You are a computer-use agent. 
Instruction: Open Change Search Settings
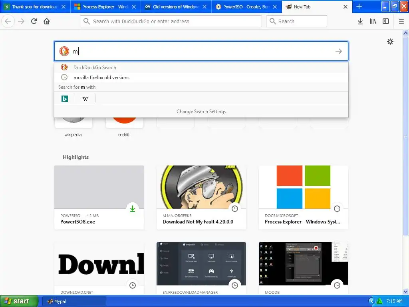pyautogui.click(x=201, y=112)
